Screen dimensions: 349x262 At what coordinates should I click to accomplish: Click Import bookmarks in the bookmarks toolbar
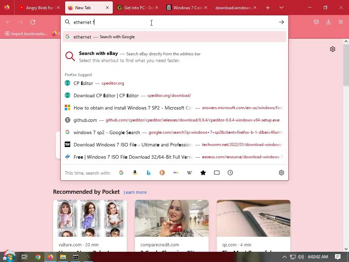[x=26, y=34]
